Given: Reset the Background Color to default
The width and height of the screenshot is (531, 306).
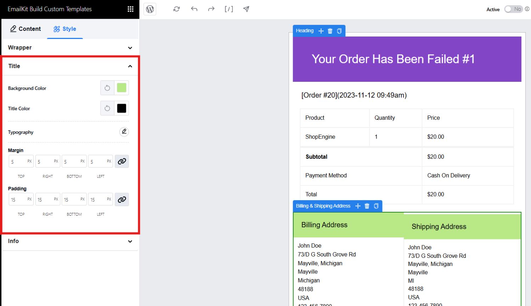Looking at the screenshot, I should coord(107,87).
